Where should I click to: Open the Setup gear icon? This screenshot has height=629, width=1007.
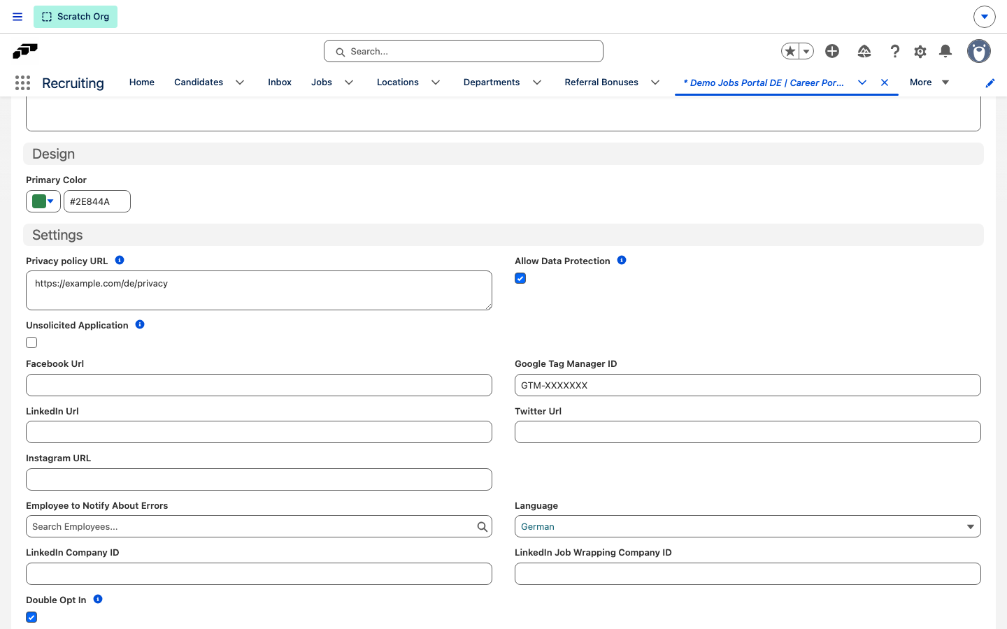920,51
